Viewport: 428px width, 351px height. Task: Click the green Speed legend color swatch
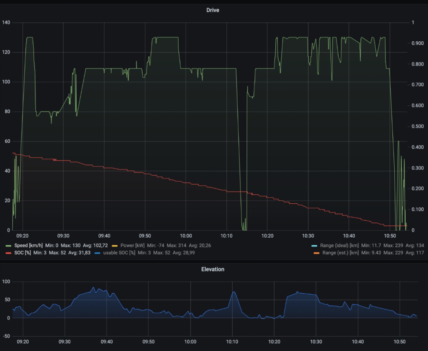(x=9, y=245)
